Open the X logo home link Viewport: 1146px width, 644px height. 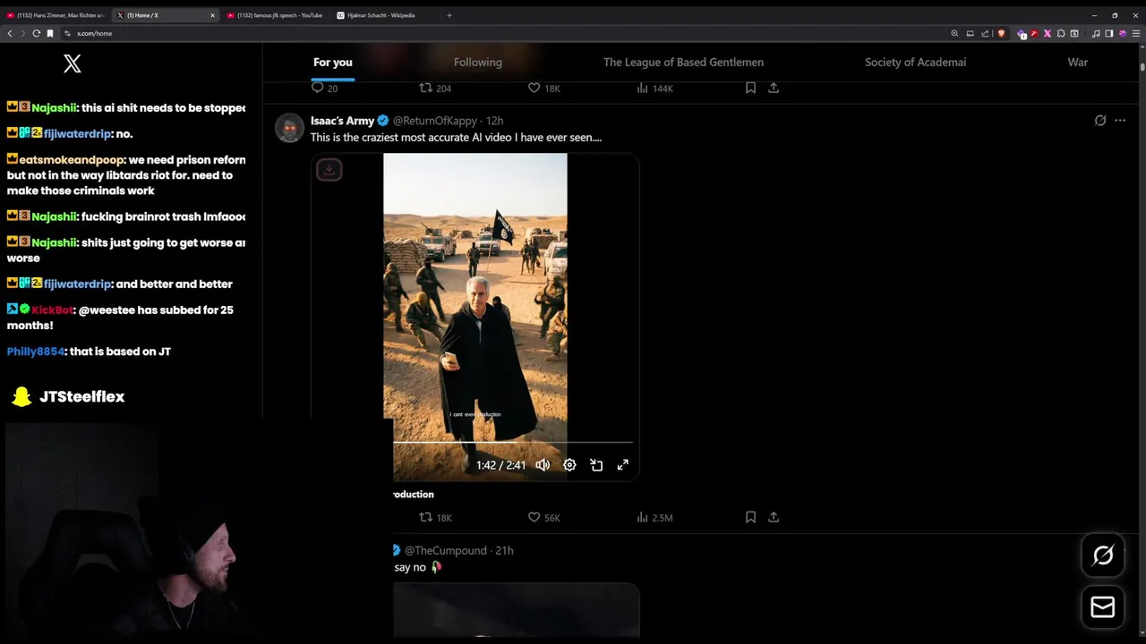click(73, 63)
